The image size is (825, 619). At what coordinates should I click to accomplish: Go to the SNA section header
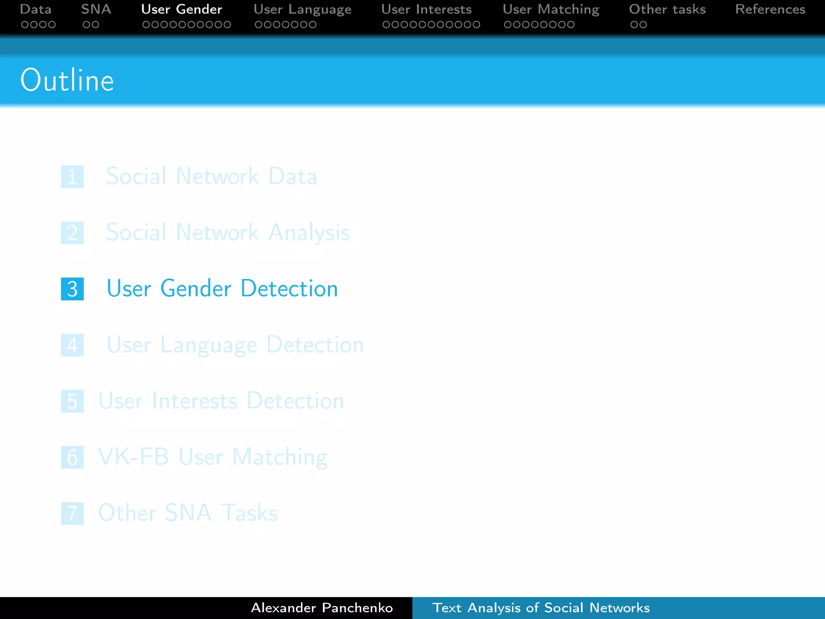tap(96, 9)
